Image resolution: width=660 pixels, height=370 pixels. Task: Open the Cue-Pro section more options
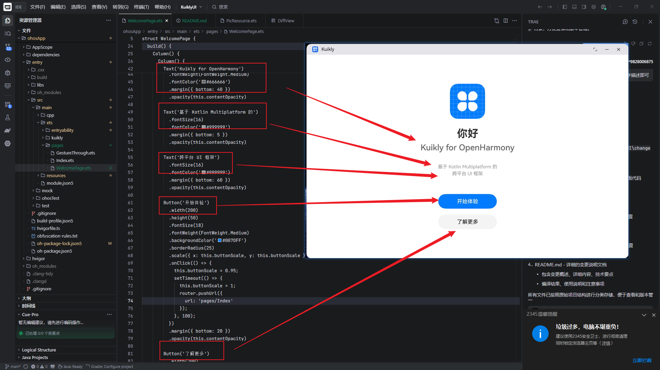pos(109,314)
